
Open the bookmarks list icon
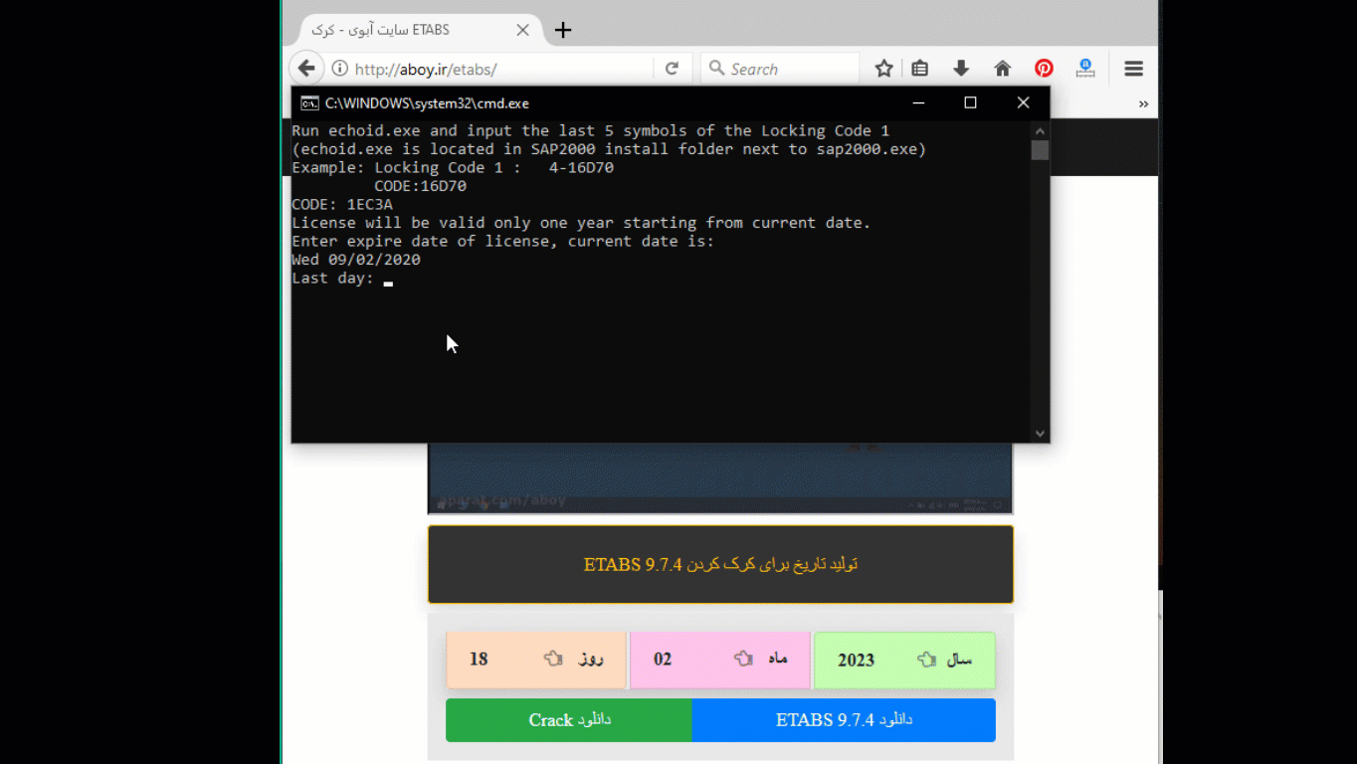(920, 69)
